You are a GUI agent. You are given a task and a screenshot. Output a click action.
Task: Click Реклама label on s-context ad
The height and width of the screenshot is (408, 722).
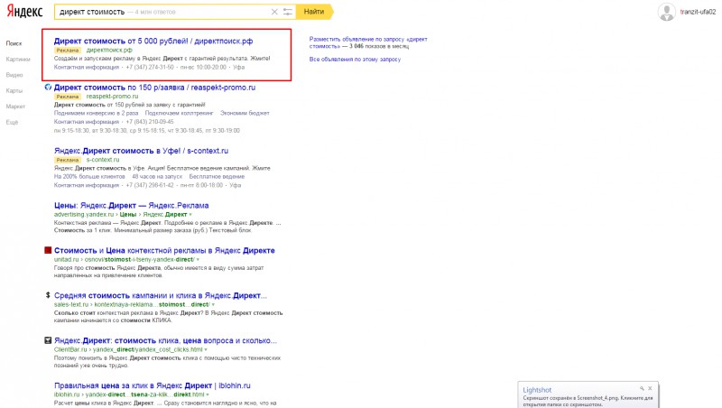[x=68, y=161]
